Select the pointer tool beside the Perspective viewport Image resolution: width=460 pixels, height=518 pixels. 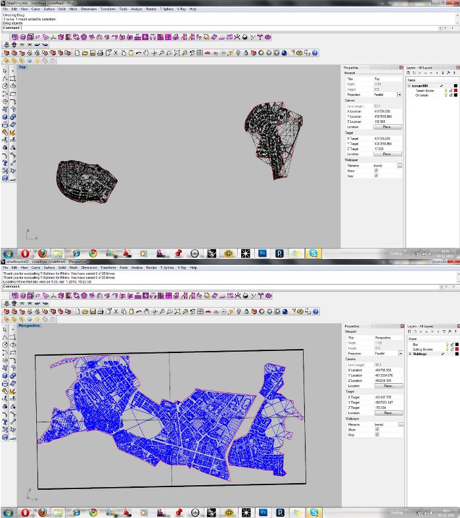pyautogui.click(x=5, y=329)
